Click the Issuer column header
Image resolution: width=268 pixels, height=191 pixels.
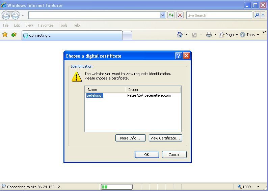pyautogui.click(x=153, y=90)
